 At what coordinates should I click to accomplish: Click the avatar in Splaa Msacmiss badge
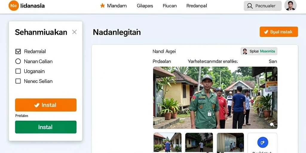pyautogui.click(x=245, y=51)
